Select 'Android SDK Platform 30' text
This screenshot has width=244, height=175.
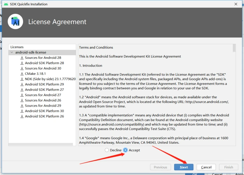pos(44,111)
